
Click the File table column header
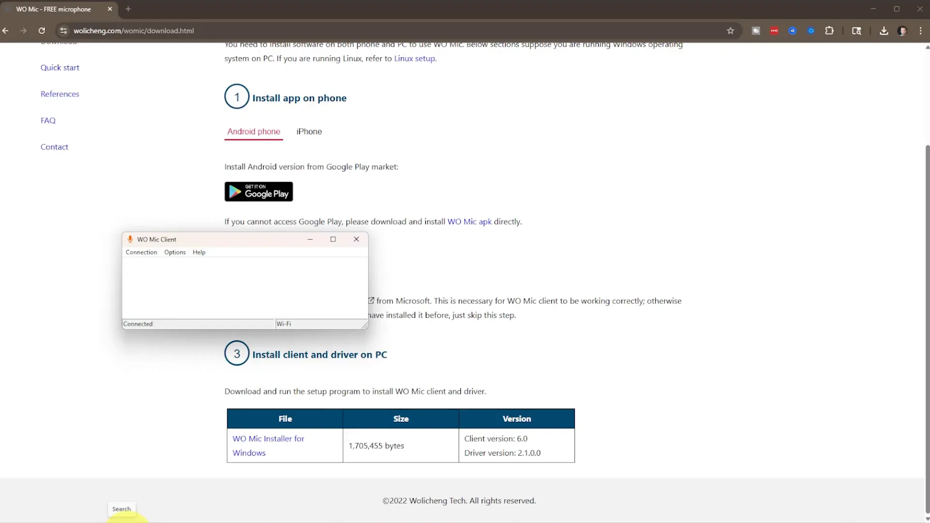point(285,419)
